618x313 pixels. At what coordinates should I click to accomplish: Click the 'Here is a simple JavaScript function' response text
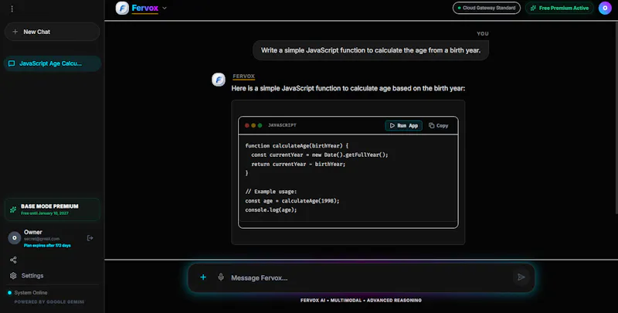point(348,88)
